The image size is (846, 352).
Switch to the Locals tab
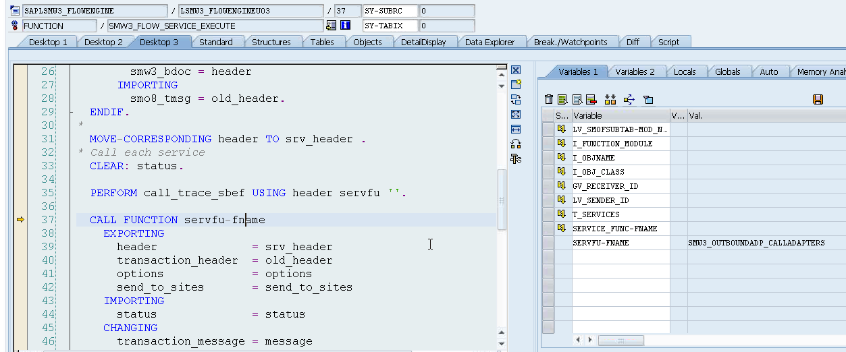point(684,71)
